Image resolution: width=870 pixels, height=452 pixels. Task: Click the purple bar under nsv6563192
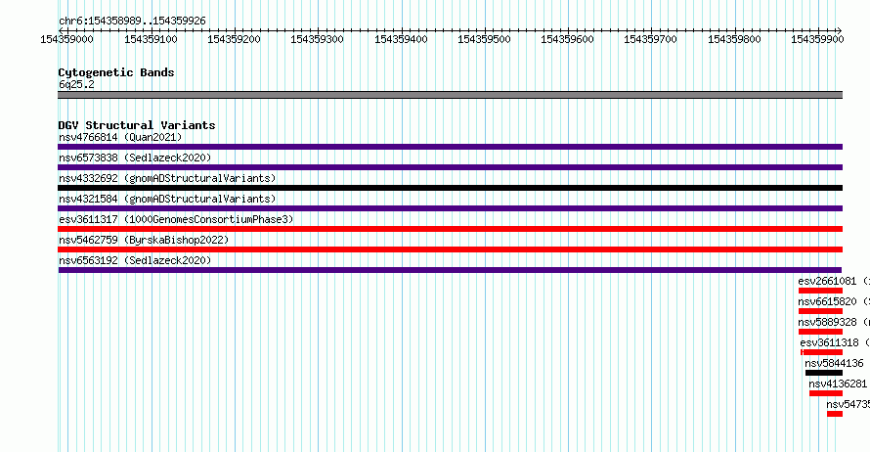450,270
